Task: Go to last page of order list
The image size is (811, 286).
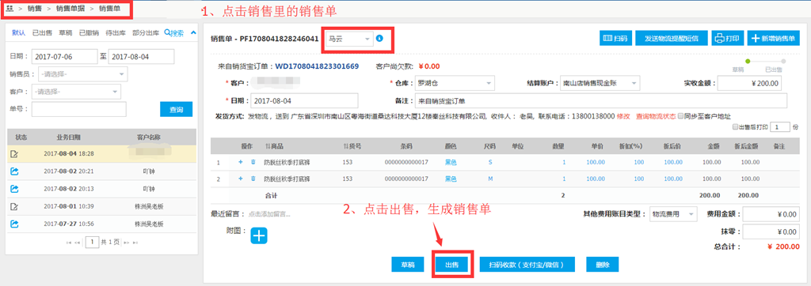Action: tap(135, 242)
